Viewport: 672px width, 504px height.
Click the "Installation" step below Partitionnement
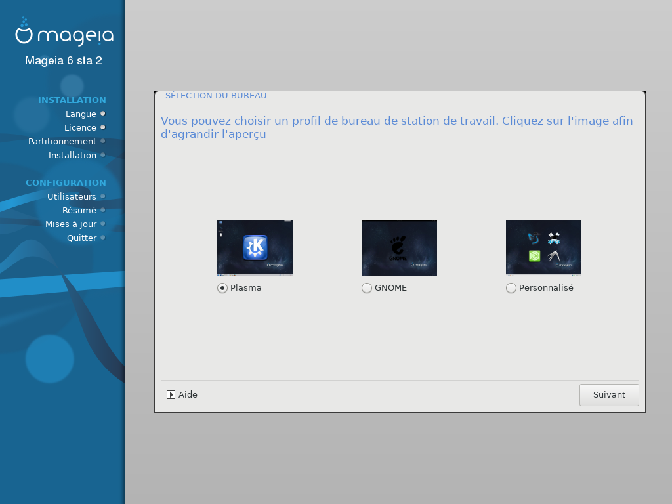pyautogui.click(x=72, y=155)
